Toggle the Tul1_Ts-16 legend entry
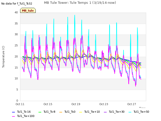The height and width of the screenshot is (121, 161). click(x=21, y=112)
